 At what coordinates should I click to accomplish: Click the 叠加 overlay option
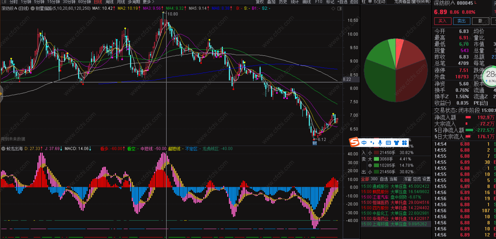click(271, 2)
